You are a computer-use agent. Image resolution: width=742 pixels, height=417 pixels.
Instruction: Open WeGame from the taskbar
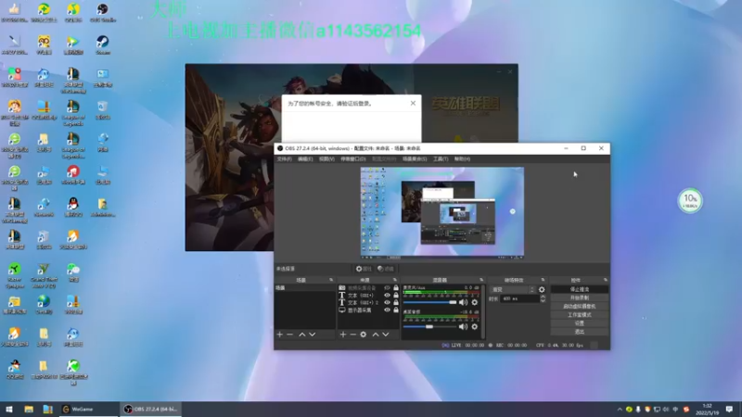click(88, 410)
